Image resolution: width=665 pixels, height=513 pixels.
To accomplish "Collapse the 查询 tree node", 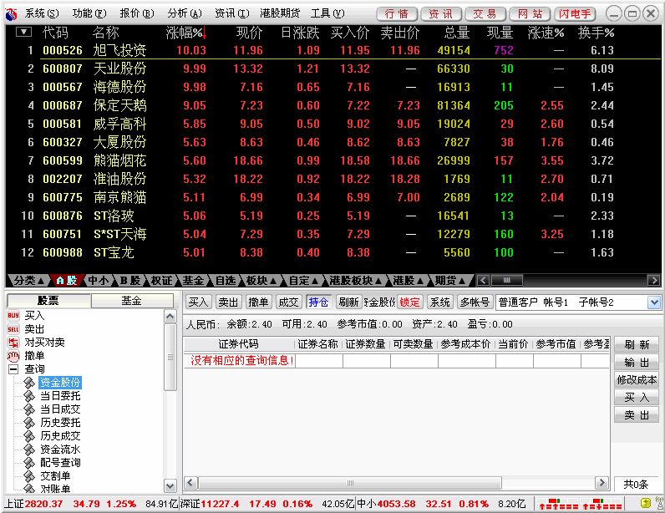I will point(13,369).
